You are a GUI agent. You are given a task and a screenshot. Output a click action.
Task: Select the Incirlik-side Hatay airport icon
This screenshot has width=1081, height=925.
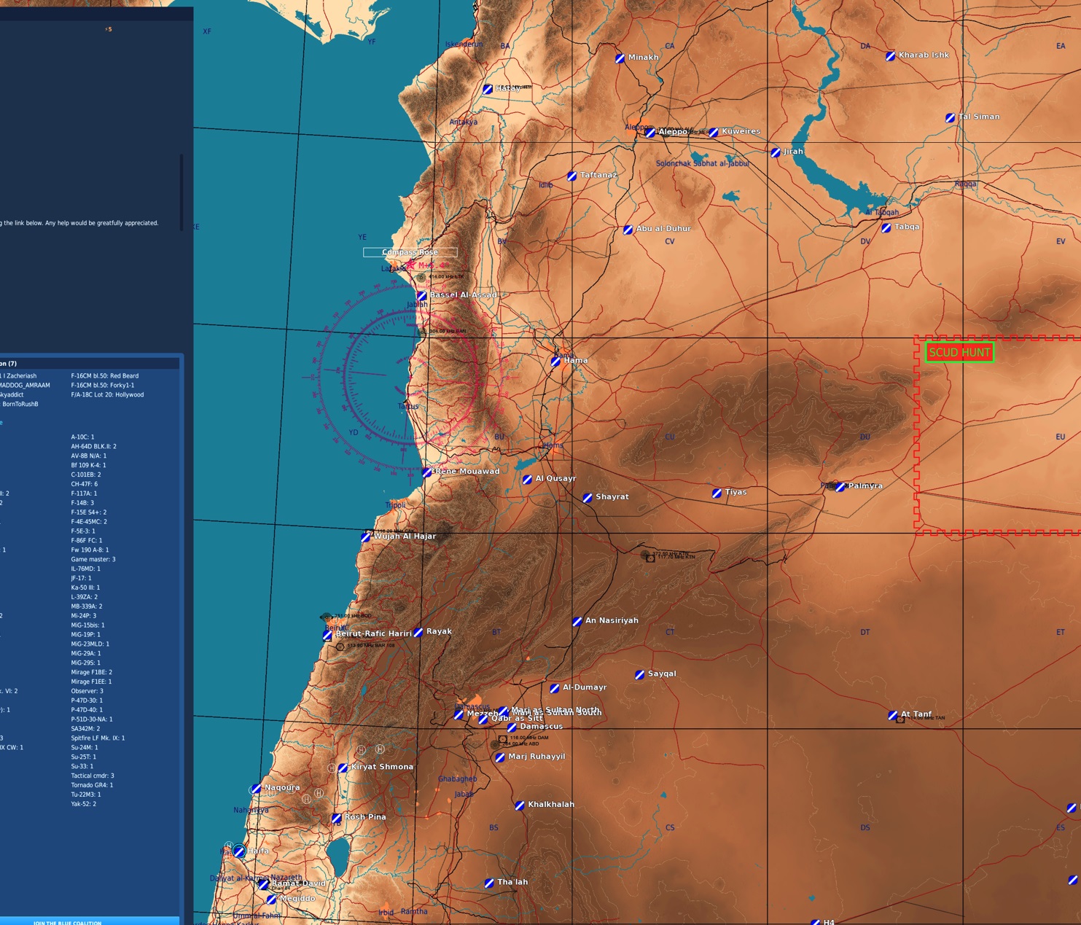pyautogui.click(x=488, y=89)
